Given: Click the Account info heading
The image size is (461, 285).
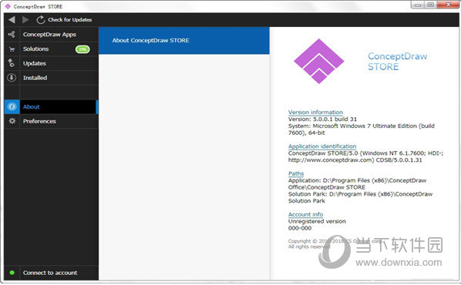Looking at the screenshot, I should click(305, 214).
